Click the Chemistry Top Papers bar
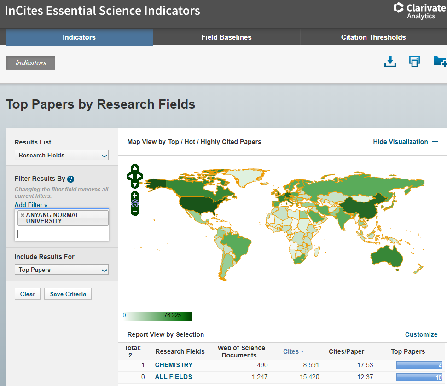447x386 pixels. pyautogui.click(x=419, y=365)
